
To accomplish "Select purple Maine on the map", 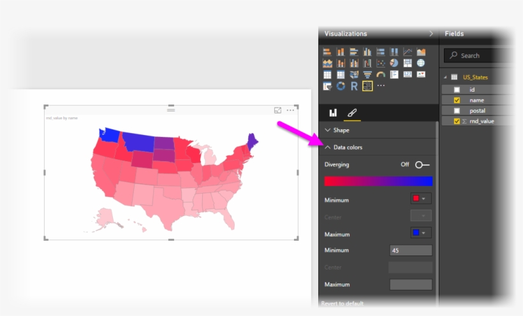I will [252, 141].
